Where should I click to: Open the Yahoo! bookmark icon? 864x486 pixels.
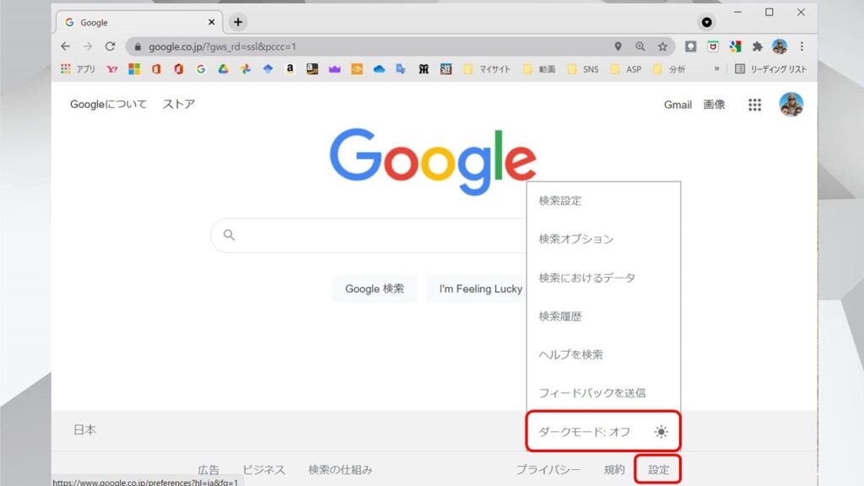tap(112, 69)
